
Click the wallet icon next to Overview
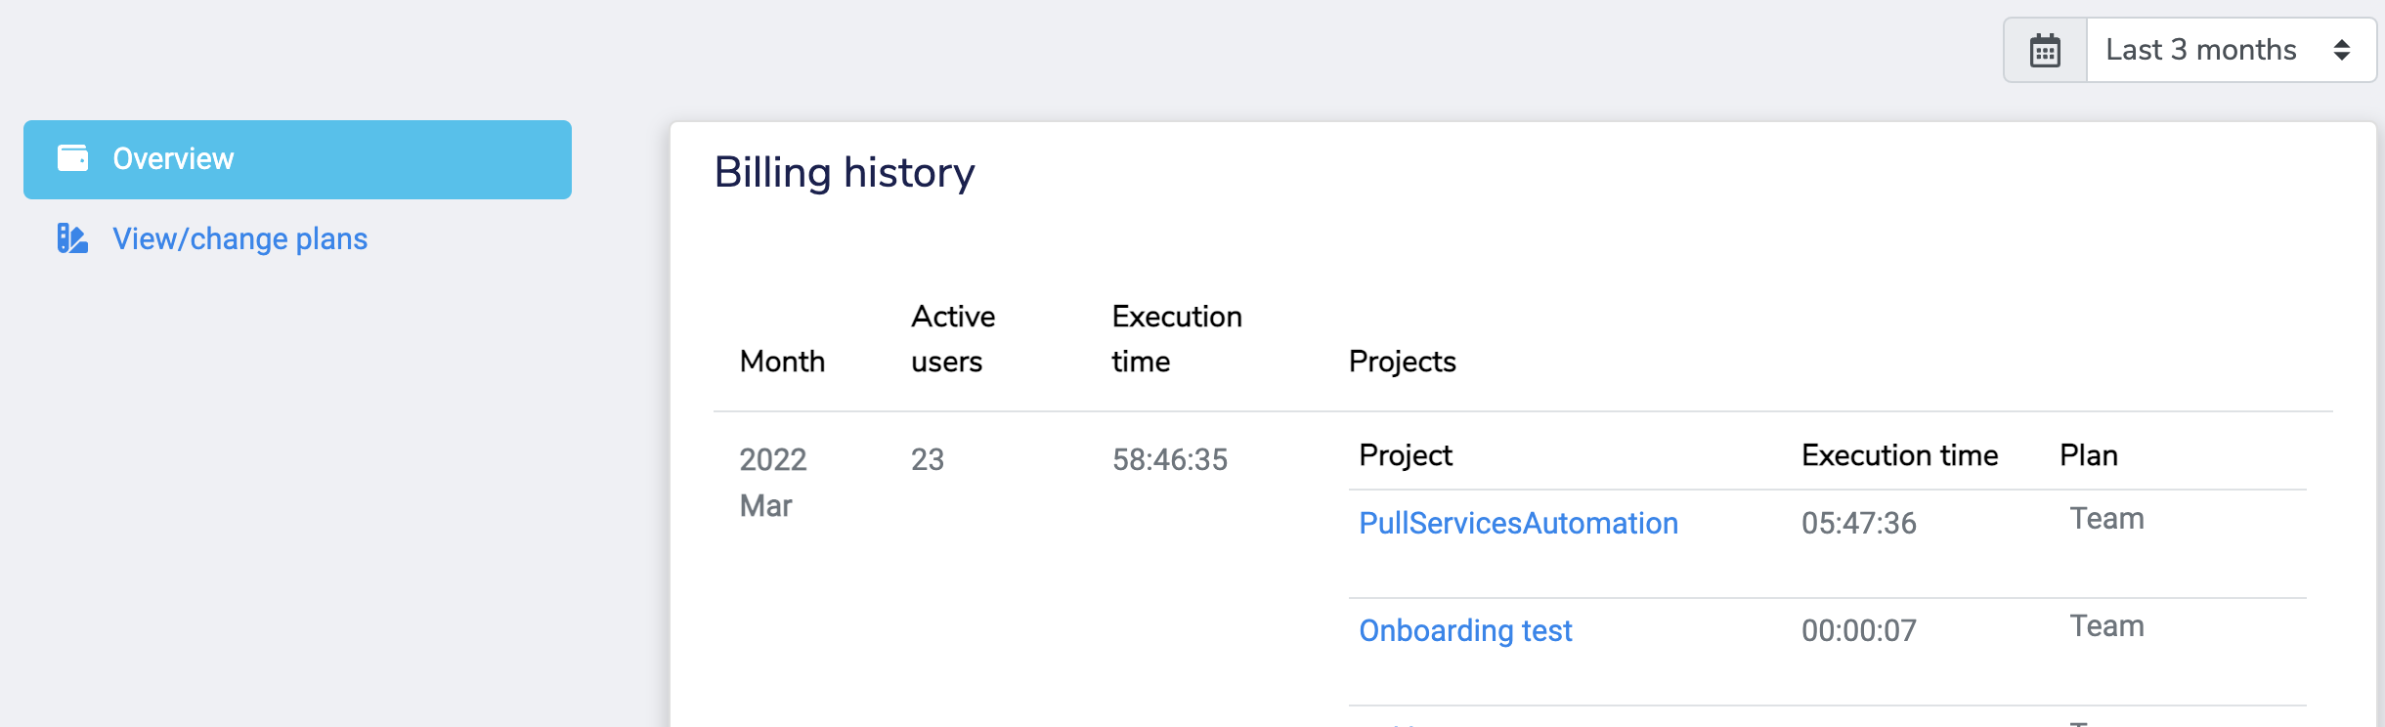pos(72,158)
